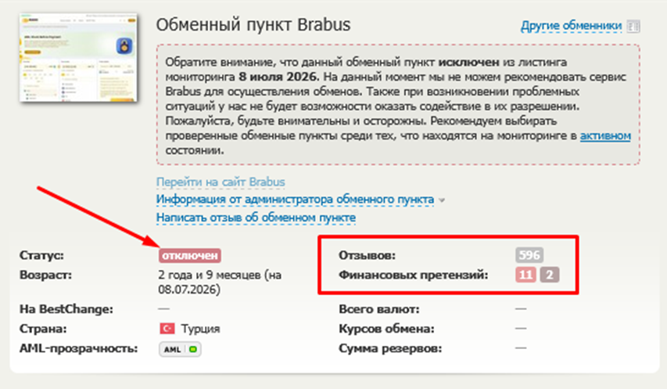
Task: Click the 'Отзывов:' label
Action: coord(367,255)
